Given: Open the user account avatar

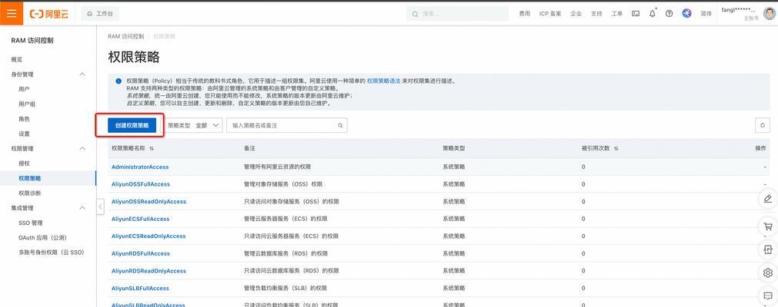Looking at the screenshot, I should click(769, 14).
